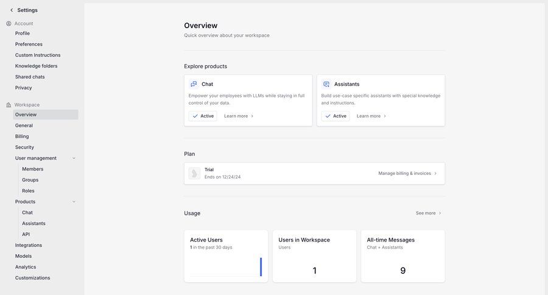548x295 pixels.
Task: Open See more link in Usage section
Action: click(x=429, y=213)
